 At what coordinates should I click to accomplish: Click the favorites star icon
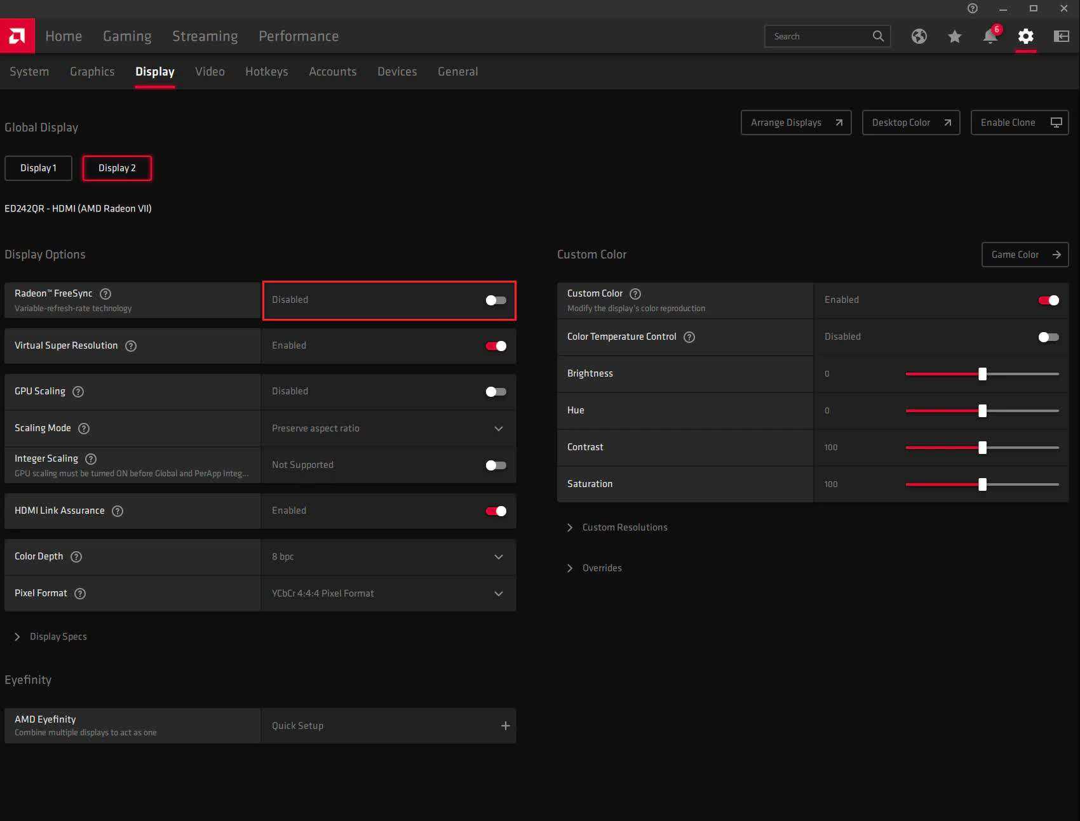954,36
